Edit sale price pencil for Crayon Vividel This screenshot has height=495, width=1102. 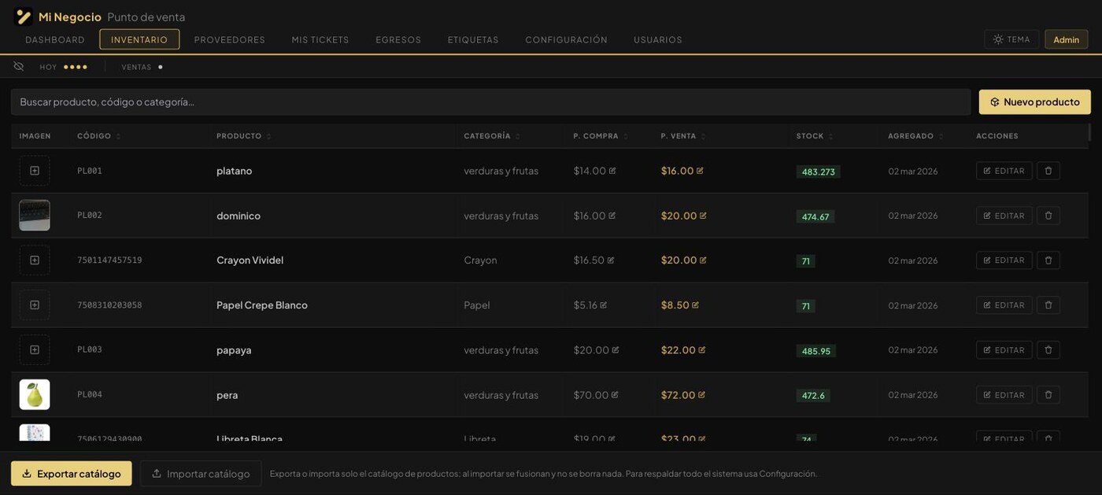(x=703, y=260)
